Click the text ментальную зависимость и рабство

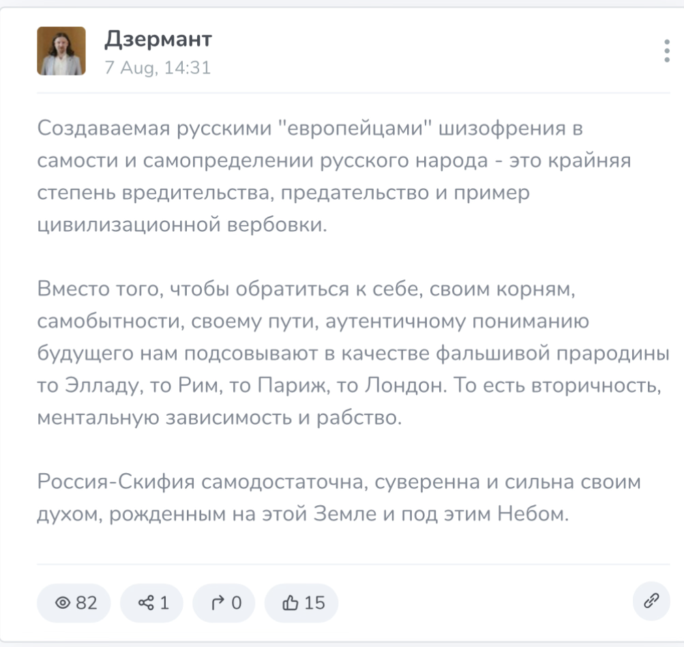click(x=220, y=417)
